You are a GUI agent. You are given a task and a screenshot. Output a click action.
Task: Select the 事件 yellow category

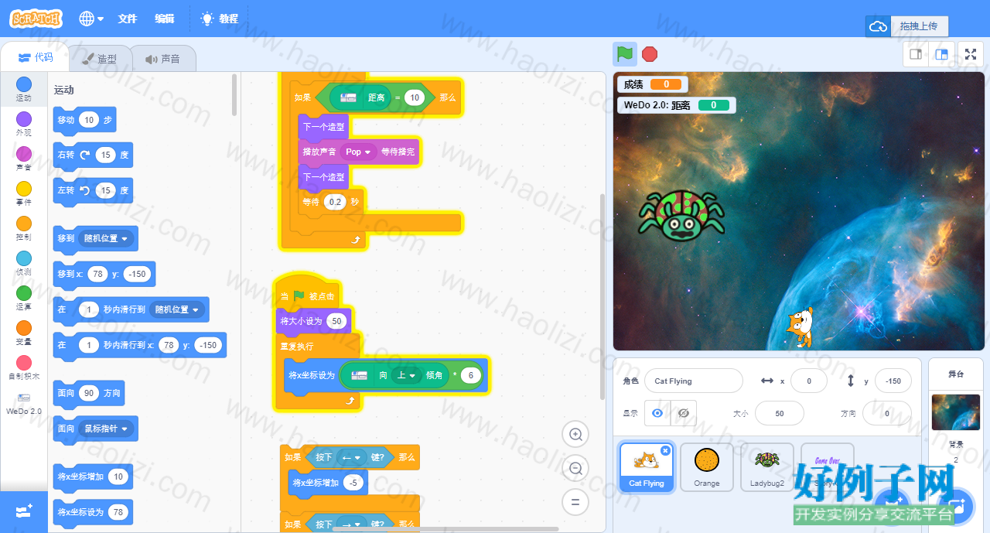pyautogui.click(x=24, y=193)
